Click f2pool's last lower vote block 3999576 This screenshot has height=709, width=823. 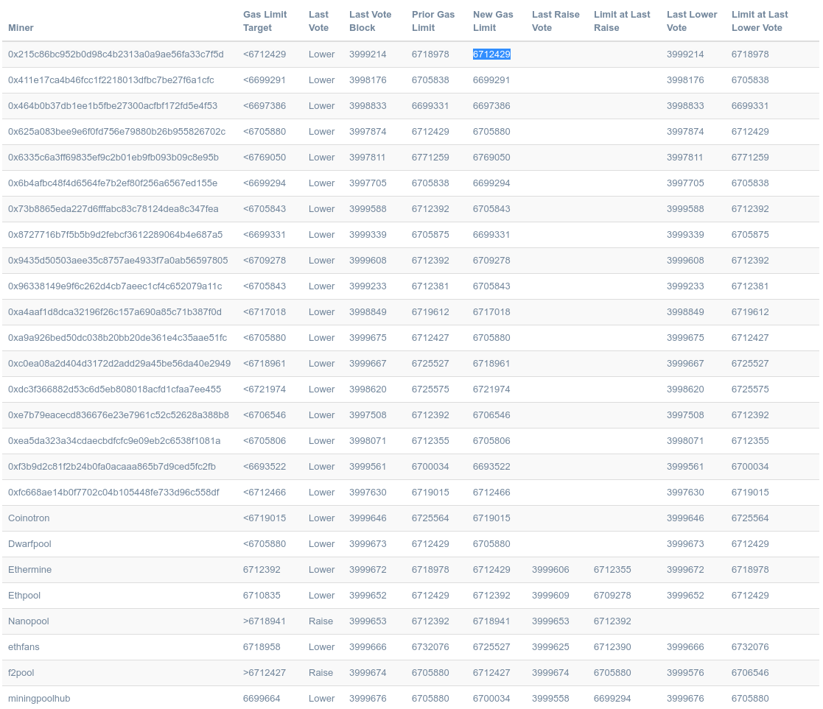click(685, 671)
